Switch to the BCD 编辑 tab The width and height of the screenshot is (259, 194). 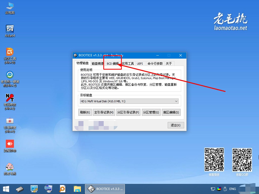[112, 64]
